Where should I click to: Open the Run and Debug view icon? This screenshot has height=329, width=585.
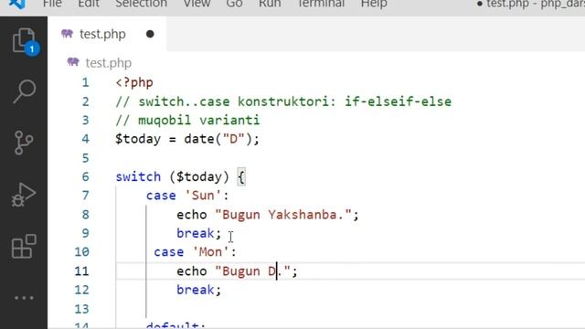pos(24,195)
